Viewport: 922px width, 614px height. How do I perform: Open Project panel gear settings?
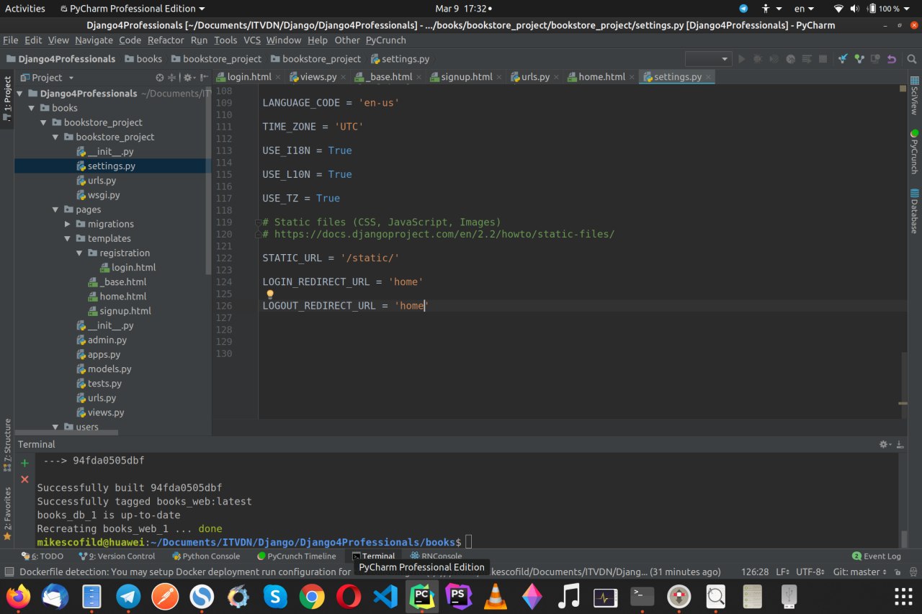pyautogui.click(x=189, y=77)
